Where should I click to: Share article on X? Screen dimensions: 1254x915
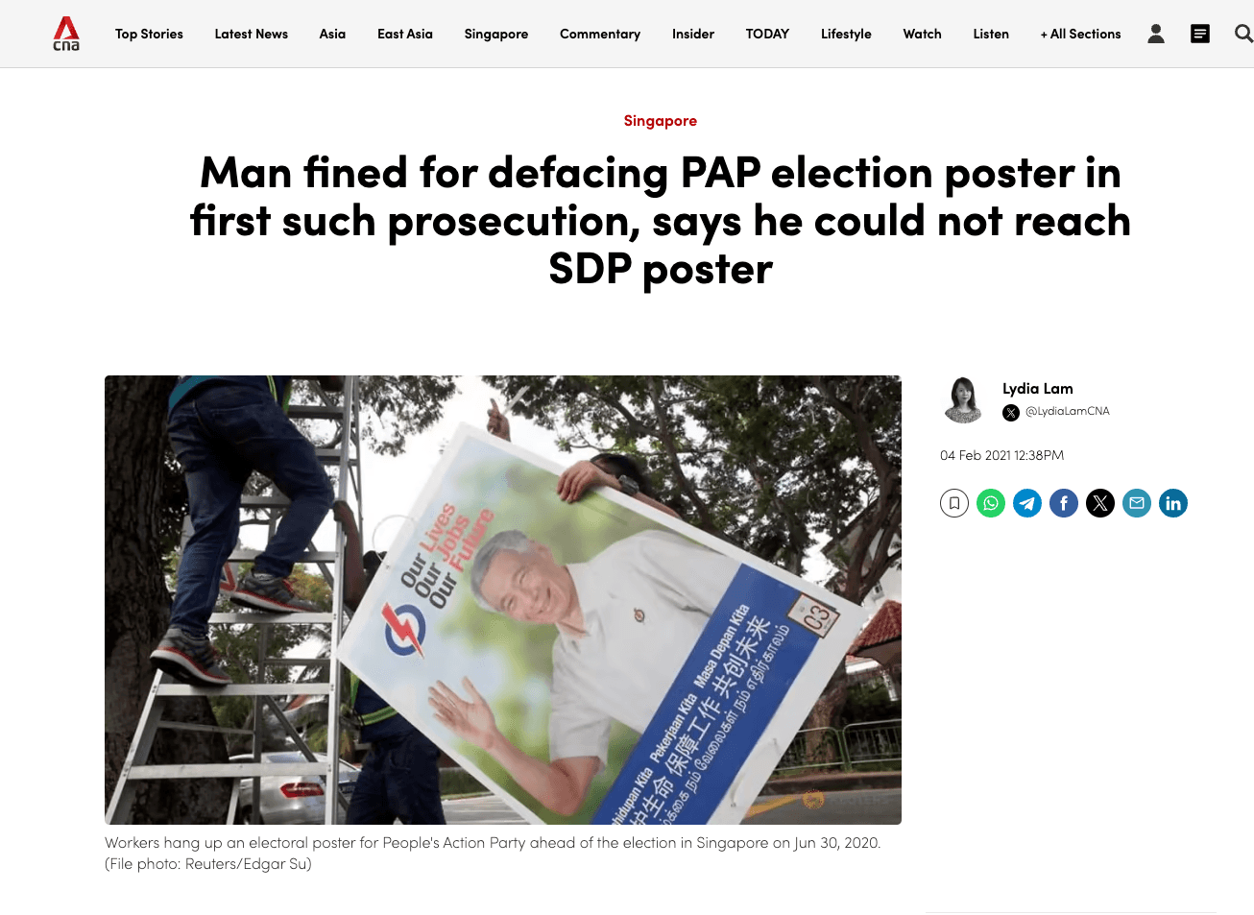(1100, 503)
